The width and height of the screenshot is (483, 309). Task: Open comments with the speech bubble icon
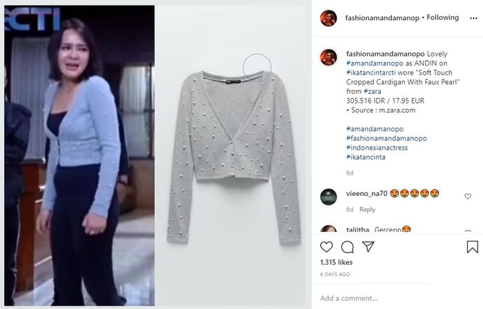(347, 247)
